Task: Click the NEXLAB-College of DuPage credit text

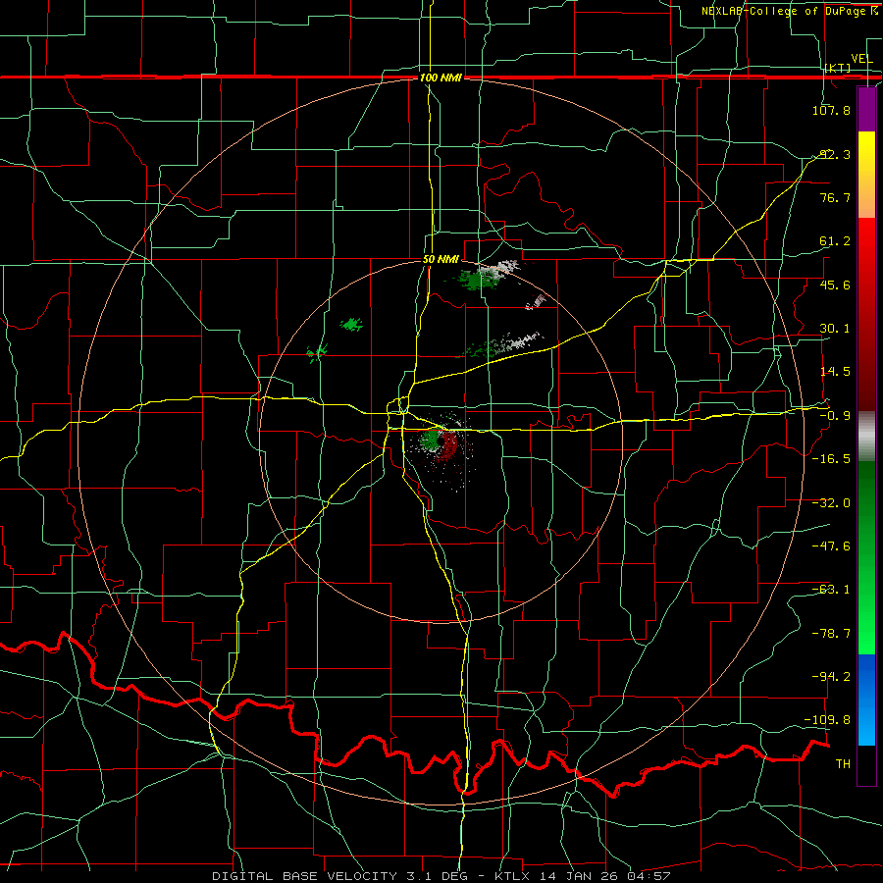Action: click(784, 11)
